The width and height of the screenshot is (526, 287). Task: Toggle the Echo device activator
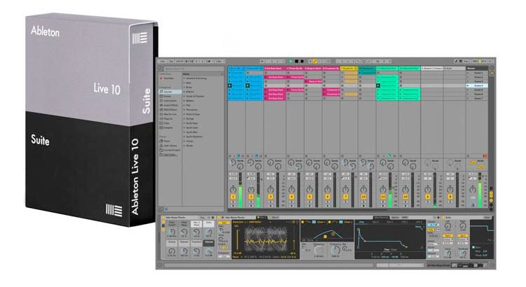(x=445, y=218)
